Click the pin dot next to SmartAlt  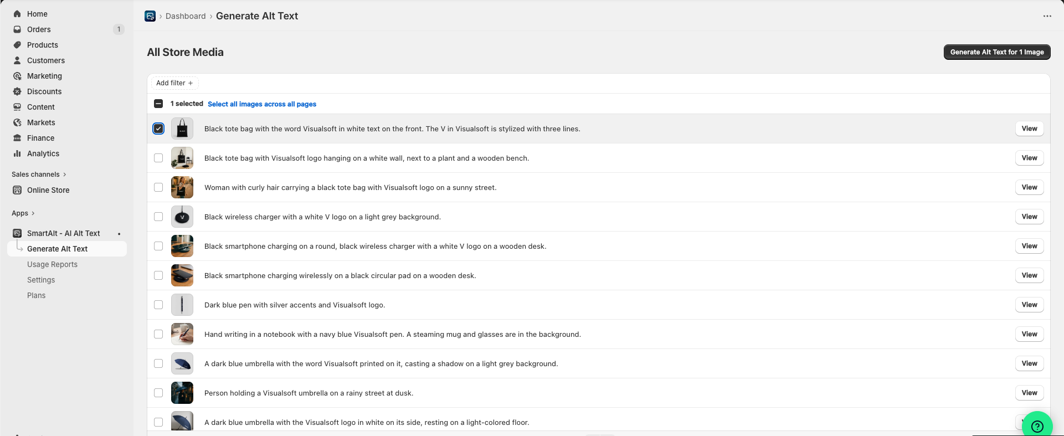pyautogui.click(x=119, y=234)
